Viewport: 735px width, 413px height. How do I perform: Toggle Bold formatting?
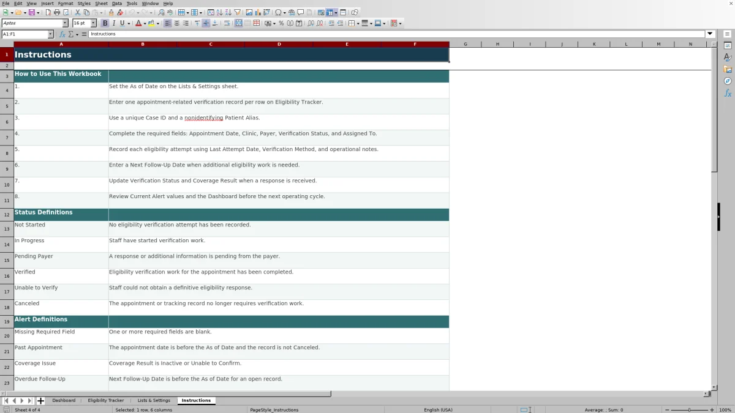coord(105,23)
